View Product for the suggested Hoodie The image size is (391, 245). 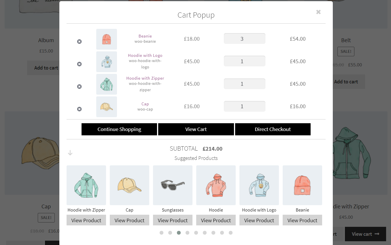click(x=216, y=220)
